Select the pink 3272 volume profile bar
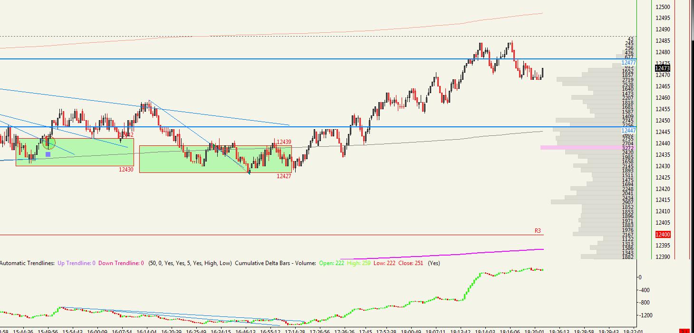Screen dimensions: 694x333 click(588, 148)
